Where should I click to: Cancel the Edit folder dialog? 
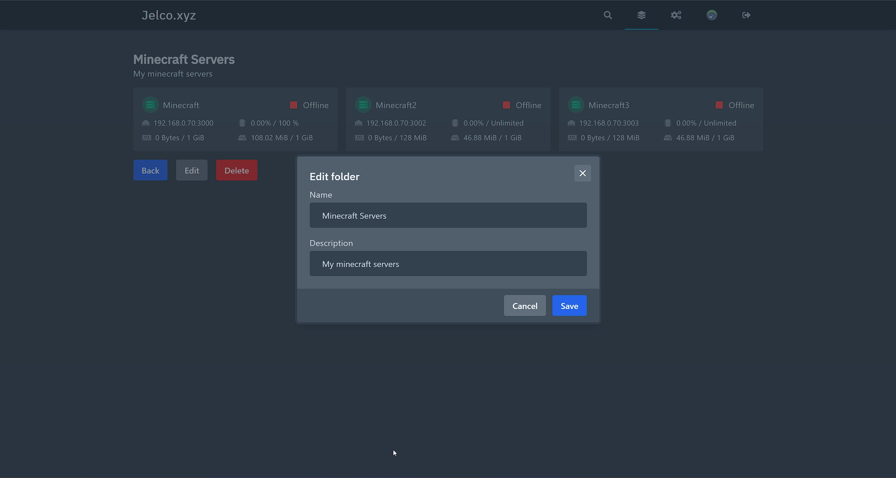(x=525, y=305)
